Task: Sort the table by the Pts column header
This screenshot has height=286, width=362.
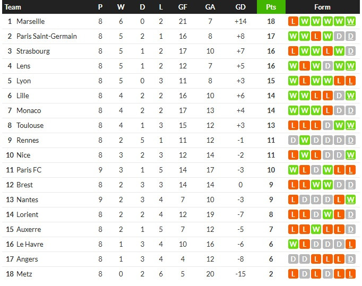Action: coord(271,7)
